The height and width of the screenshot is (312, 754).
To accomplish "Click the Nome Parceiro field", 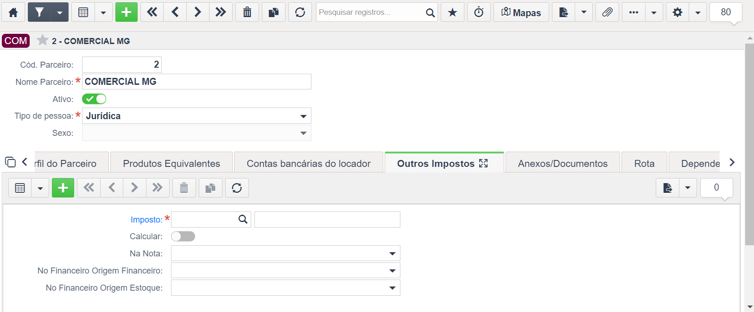I will pyautogui.click(x=196, y=82).
